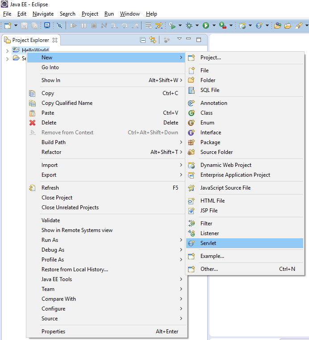309x340 pixels.
Task: Select Other... in the New submenu
Action: (245, 269)
